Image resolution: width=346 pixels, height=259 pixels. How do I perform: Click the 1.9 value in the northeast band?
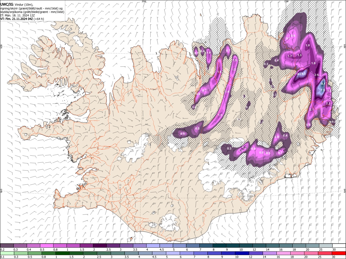(x=308, y=46)
